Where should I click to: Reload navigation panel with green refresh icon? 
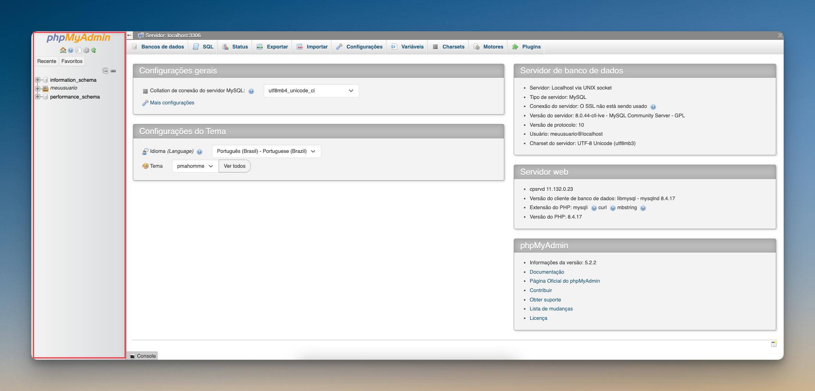click(94, 50)
